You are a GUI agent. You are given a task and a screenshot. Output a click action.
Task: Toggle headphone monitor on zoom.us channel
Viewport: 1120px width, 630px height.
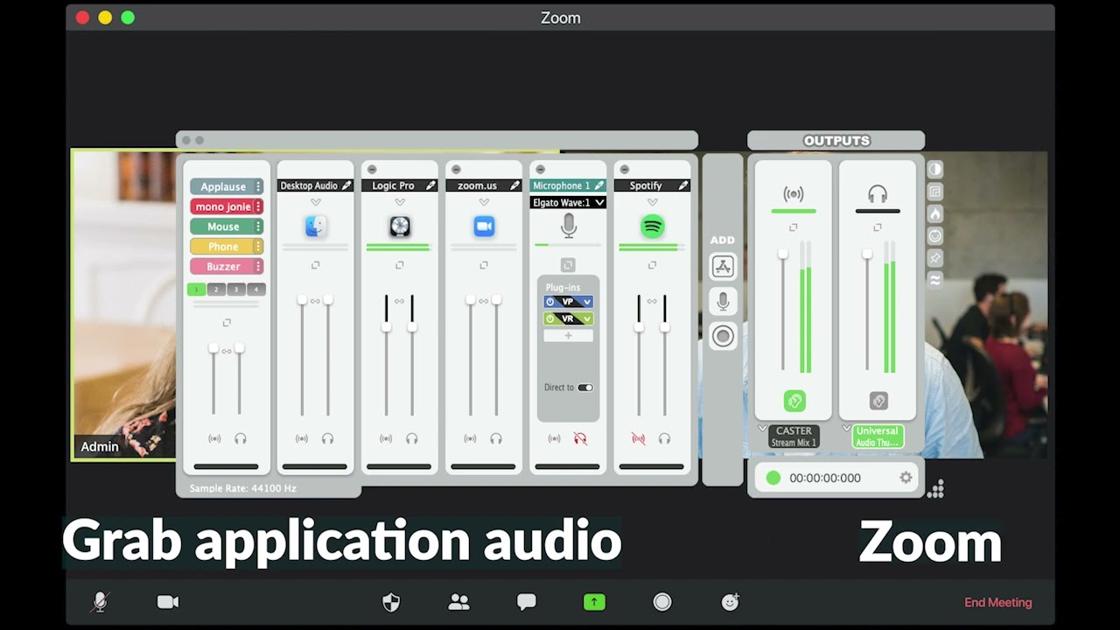496,438
